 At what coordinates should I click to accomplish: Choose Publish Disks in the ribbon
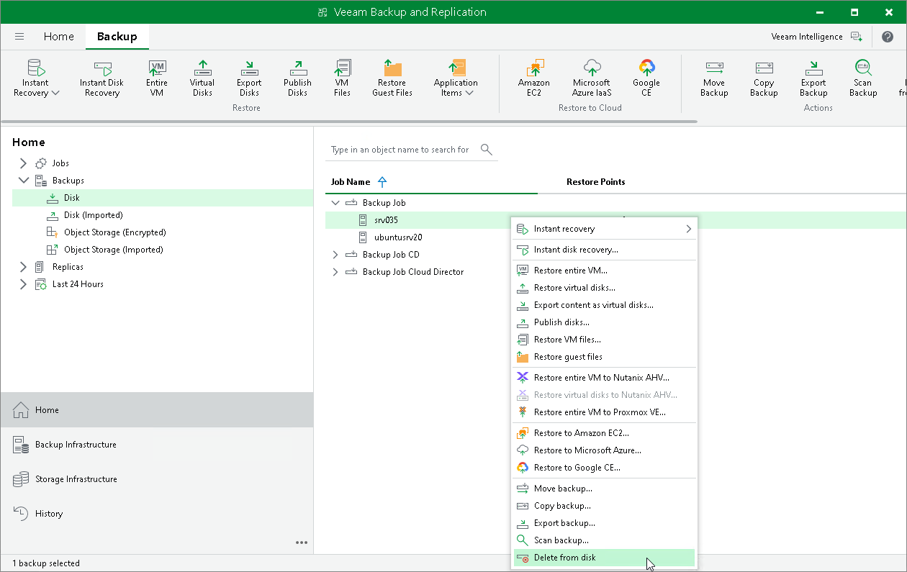pyautogui.click(x=297, y=78)
